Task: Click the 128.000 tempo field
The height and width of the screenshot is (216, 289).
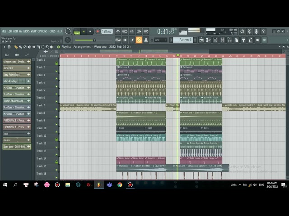Action: [107, 31]
